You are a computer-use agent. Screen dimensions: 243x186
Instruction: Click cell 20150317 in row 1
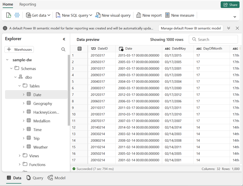101,55
